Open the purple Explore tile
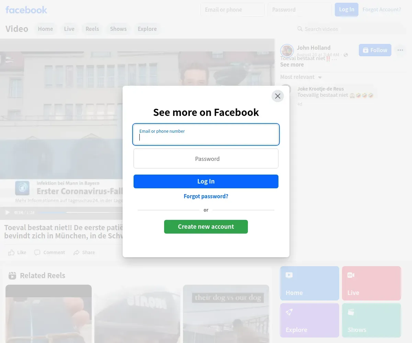 pos(310,320)
